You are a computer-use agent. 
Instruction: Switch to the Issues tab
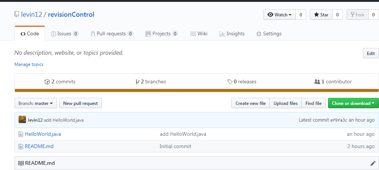click(x=65, y=33)
